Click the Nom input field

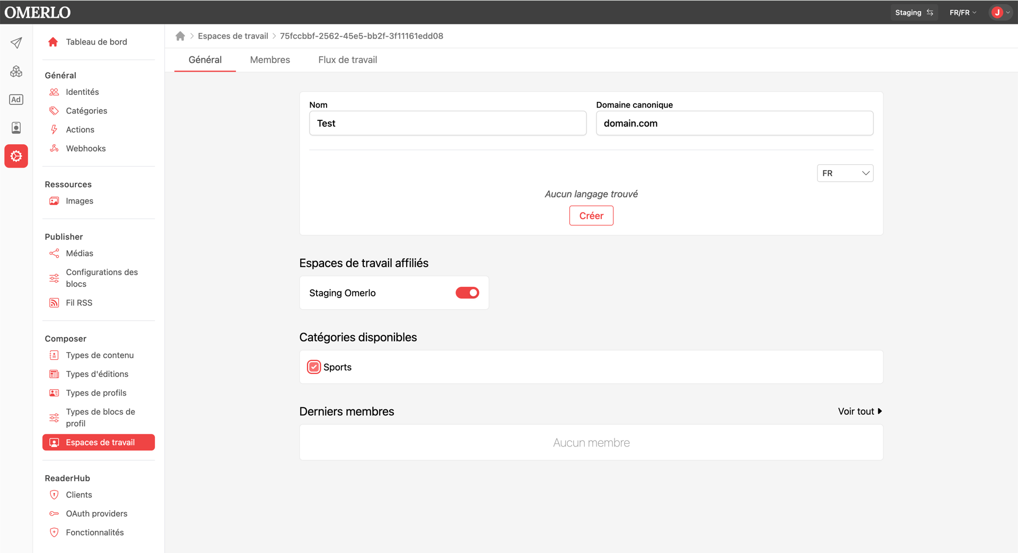(x=448, y=123)
